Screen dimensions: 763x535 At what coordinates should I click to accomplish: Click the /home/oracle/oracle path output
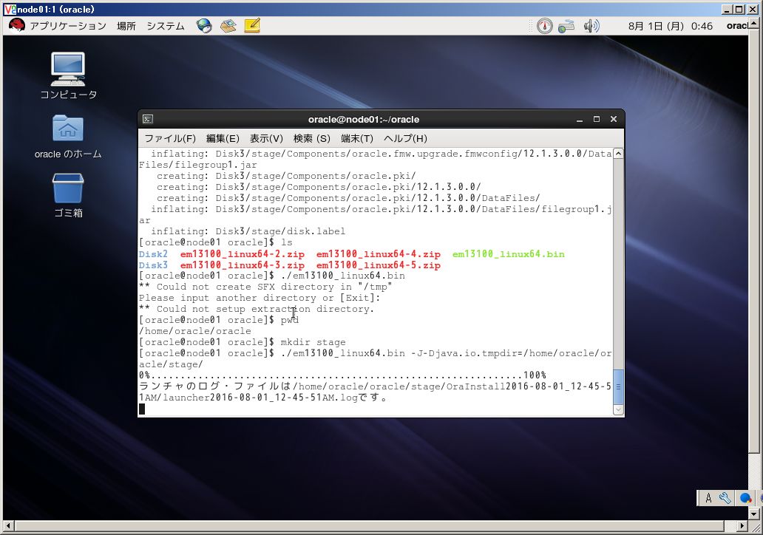pos(194,331)
